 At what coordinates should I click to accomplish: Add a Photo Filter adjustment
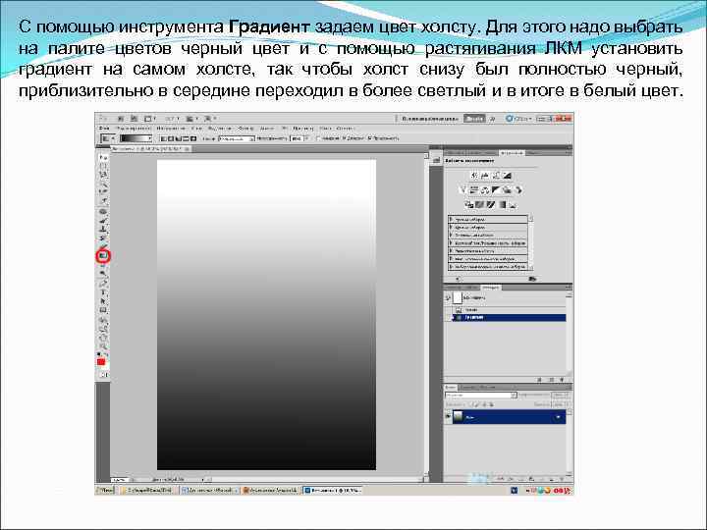508,189
